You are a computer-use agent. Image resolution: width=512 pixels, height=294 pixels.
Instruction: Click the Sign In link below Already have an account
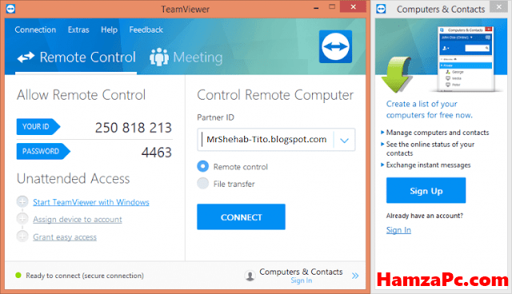click(398, 230)
